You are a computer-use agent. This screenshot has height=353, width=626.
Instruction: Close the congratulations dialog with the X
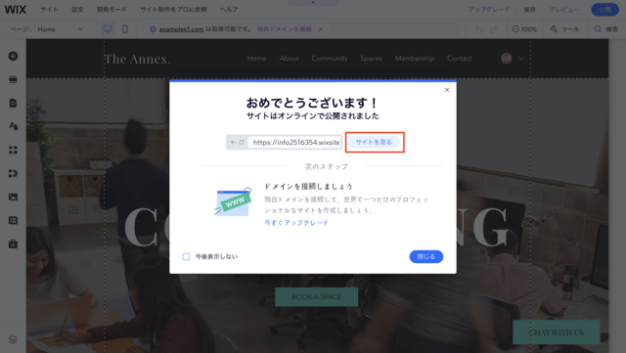click(447, 90)
